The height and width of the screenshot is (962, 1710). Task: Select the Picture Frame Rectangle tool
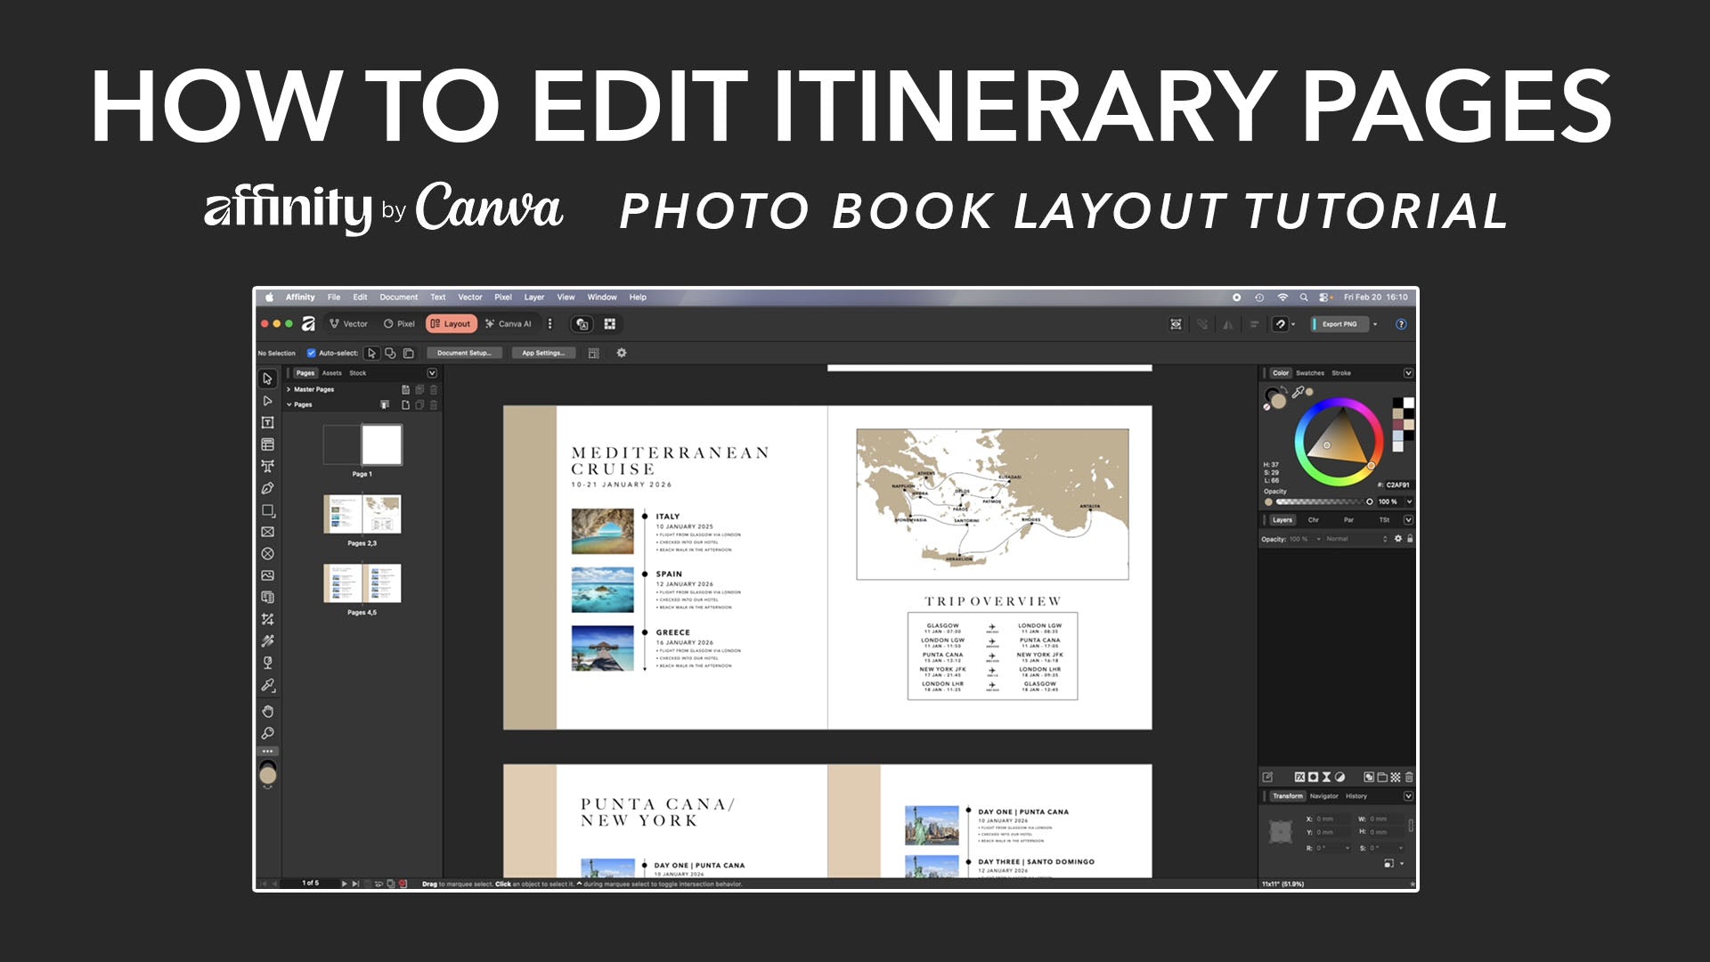(x=267, y=532)
